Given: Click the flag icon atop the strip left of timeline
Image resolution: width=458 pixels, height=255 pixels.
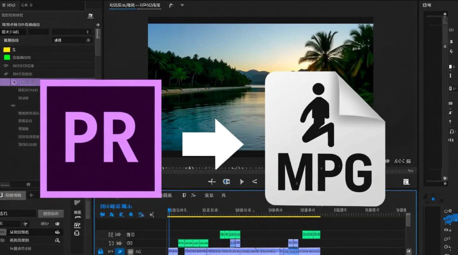Looking at the screenshot, I should click(x=77, y=203).
